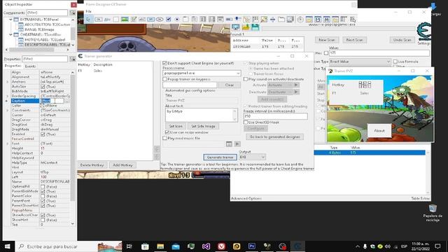Open the Scan Type Exact Value dropdown
The image size is (448, 252).
[360, 62]
